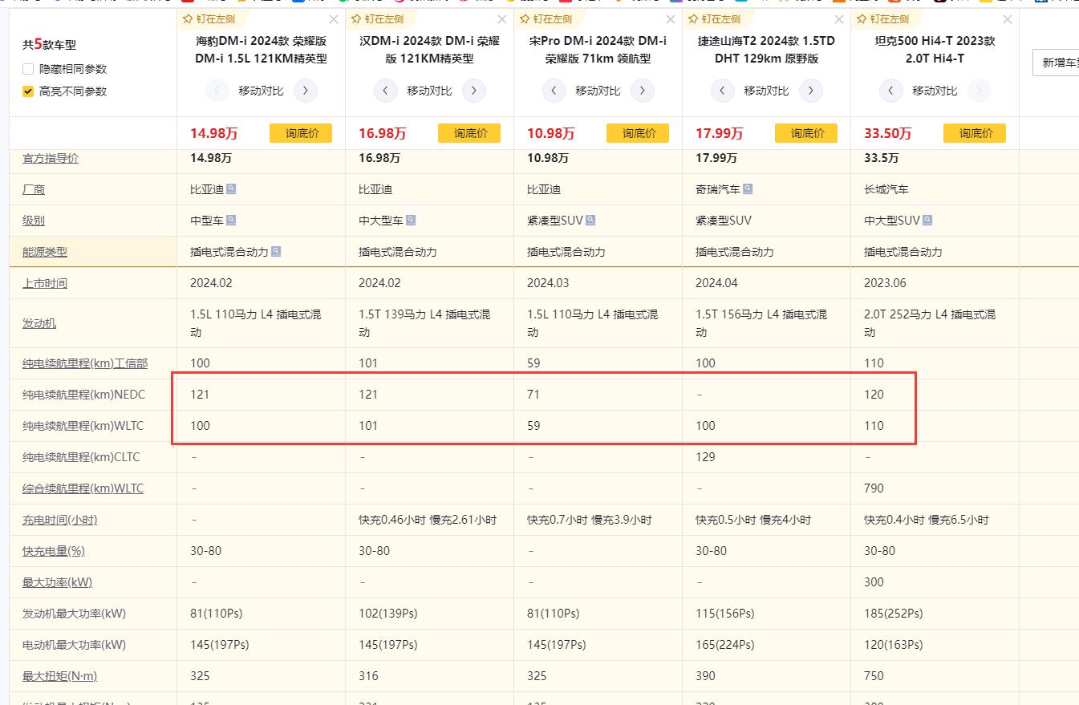Open the 能源类型 parameter explanation
This screenshot has height=705, width=1079.
click(x=45, y=252)
